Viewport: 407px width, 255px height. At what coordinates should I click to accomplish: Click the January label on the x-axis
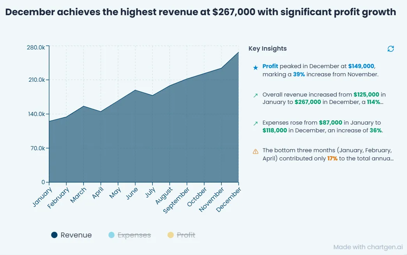coord(42,197)
